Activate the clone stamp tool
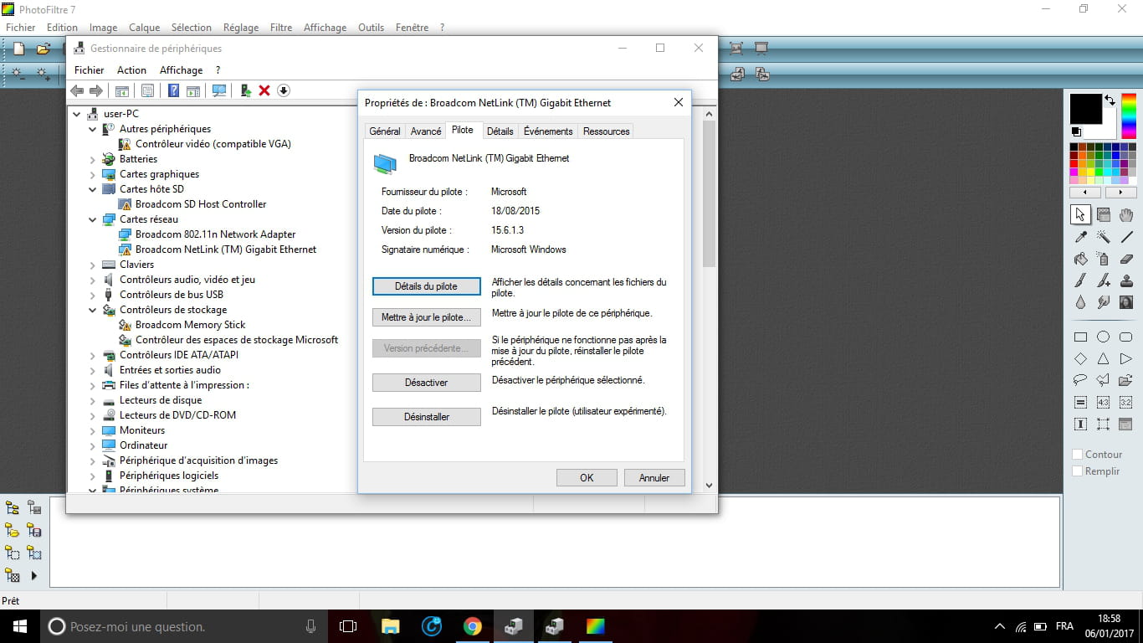 click(1125, 280)
